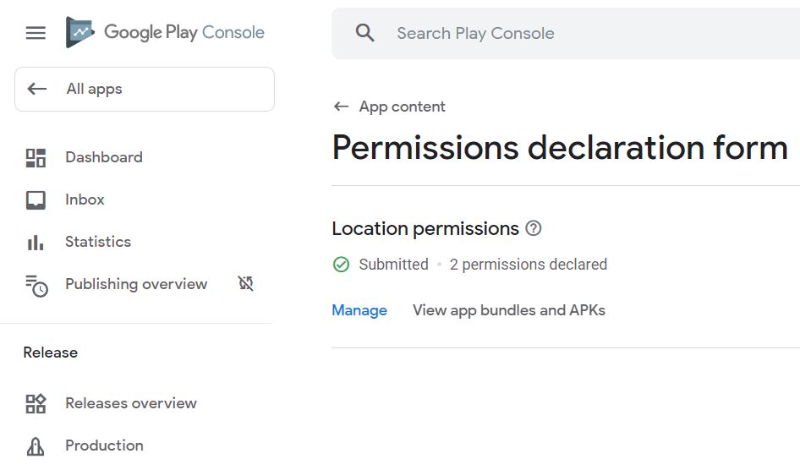Image resolution: width=800 pixels, height=470 pixels.
Task: Click View app bundles and APKs
Action: (x=509, y=310)
